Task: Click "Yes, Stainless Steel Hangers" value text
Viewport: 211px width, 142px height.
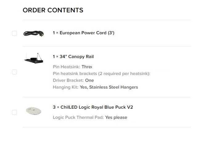Action: (x=109, y=87)
